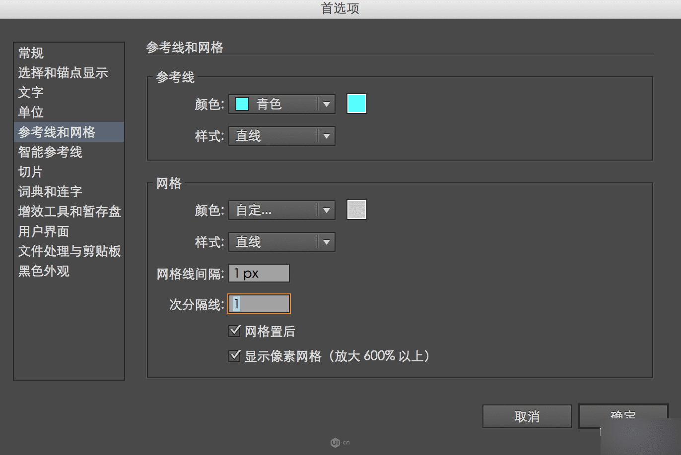
Task: Select 常规 in the preferences list
Action: (x=31, y=53)
